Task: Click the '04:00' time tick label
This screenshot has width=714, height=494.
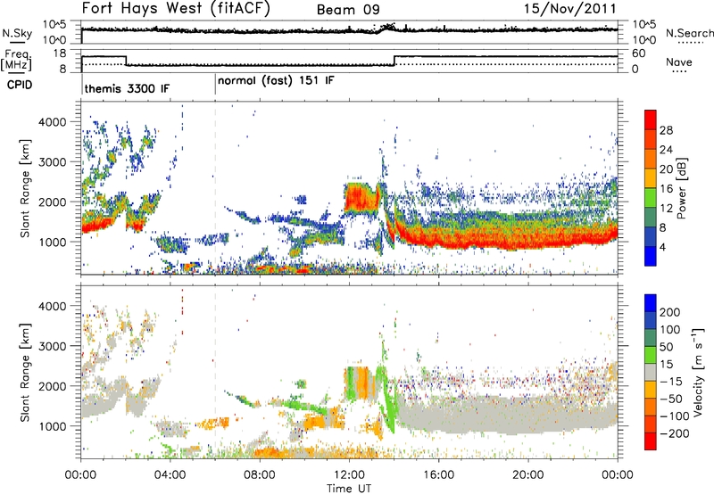Action: click(170, 475)
